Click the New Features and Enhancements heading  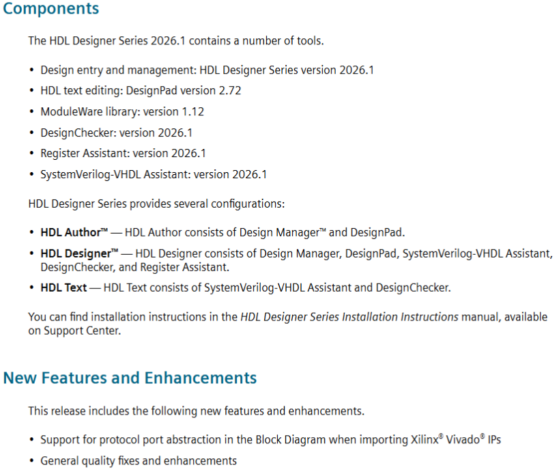point(130,378)
